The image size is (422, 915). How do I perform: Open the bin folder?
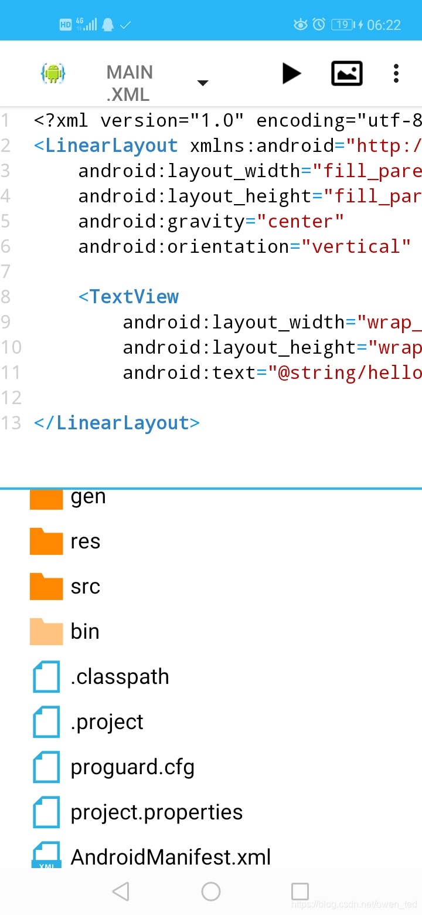coord(211,631)
